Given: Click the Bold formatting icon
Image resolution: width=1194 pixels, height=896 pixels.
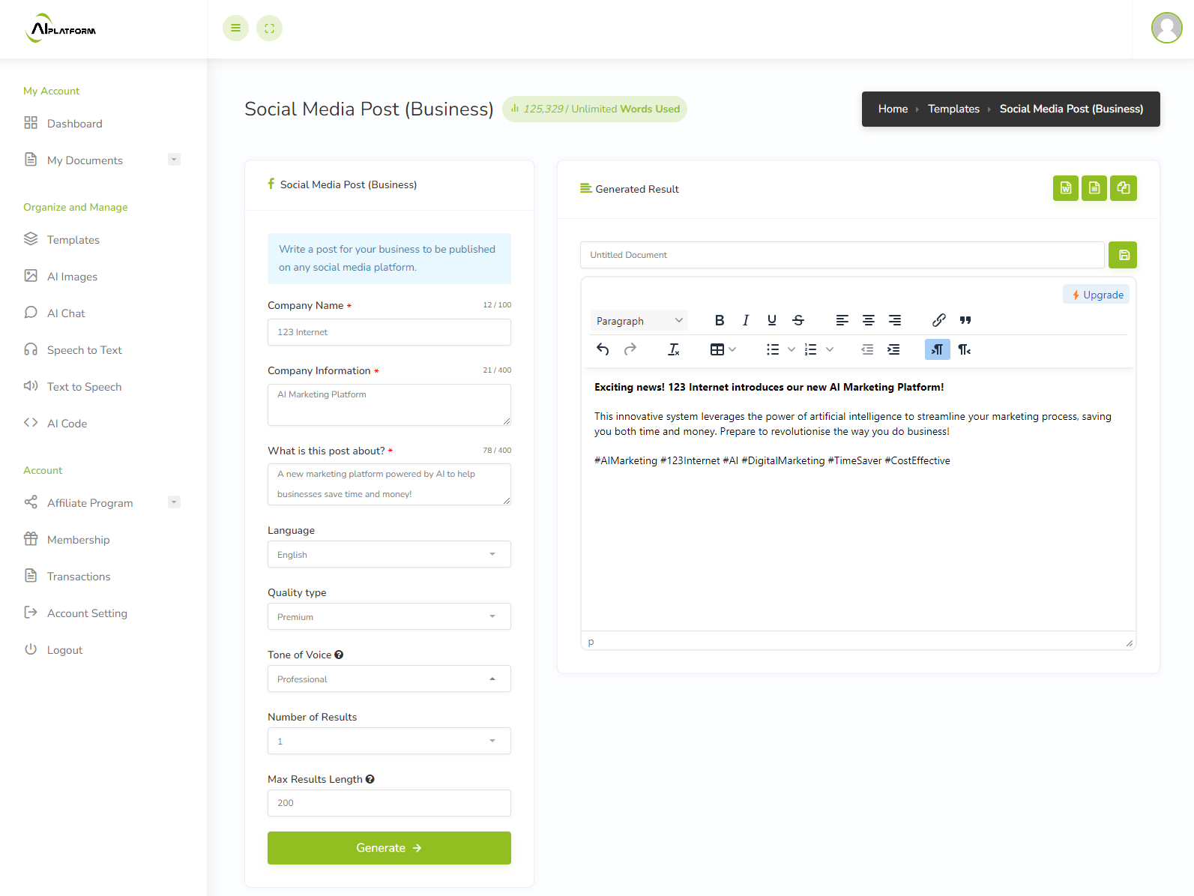Looking at the screenshot, I should (720, 320).
